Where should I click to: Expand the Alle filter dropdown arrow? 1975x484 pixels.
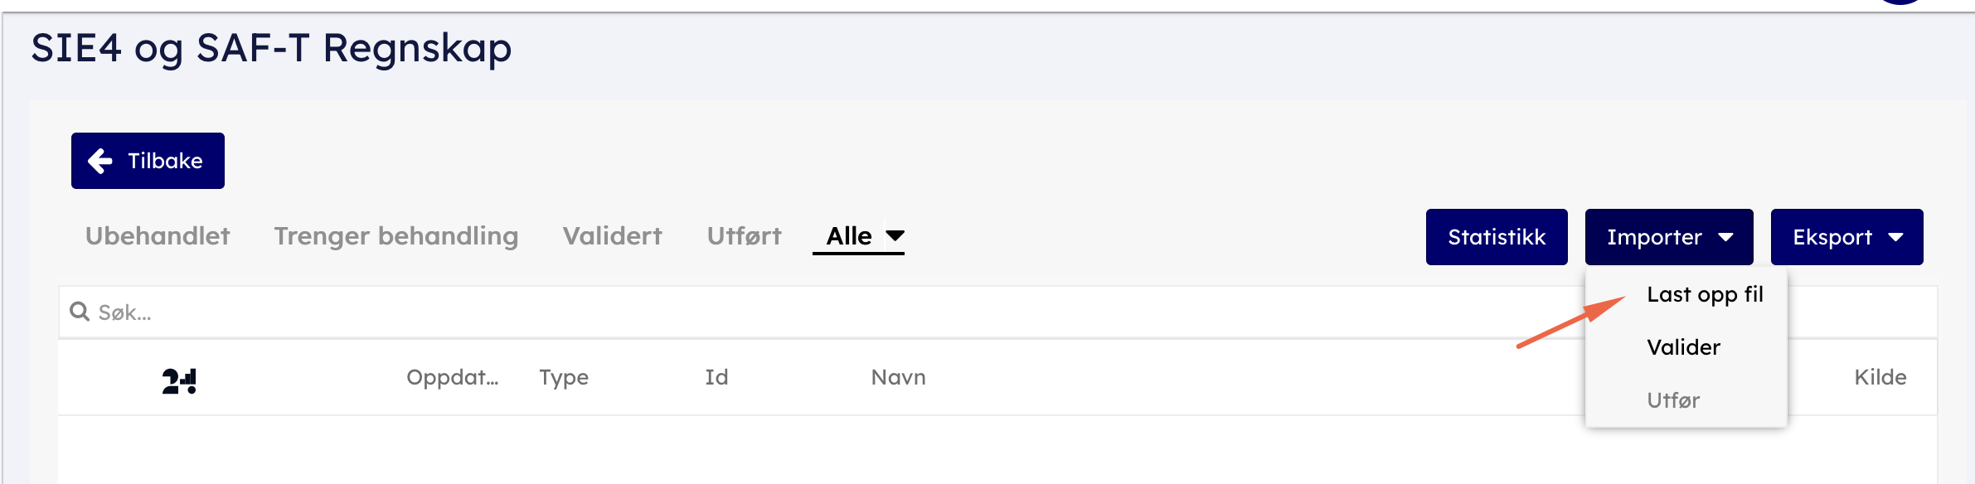(895, 236)
